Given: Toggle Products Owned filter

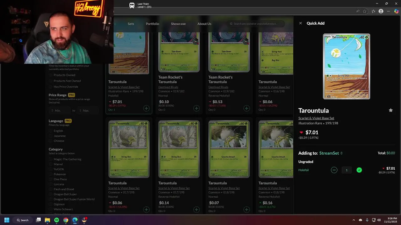Looking at the screenshot, I should click(50, 75).
